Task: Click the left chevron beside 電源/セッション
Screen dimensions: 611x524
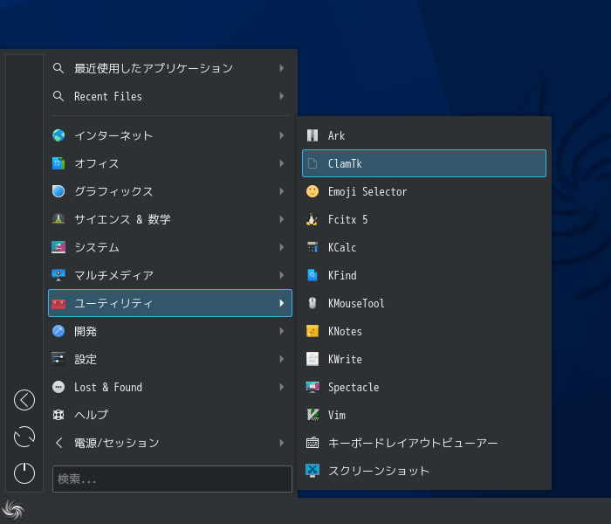Action: point(58,443)
